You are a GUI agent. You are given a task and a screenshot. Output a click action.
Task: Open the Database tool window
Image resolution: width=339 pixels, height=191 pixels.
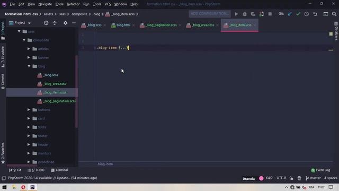(x=336, y=31)
